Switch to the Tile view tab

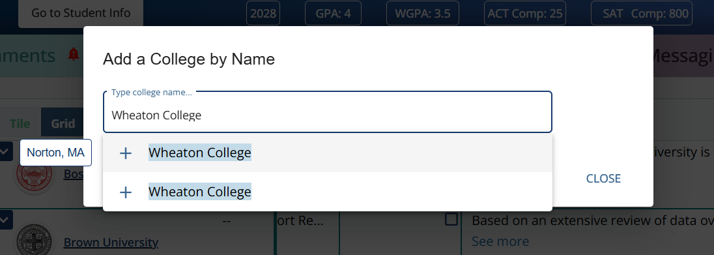coord(20,124)
